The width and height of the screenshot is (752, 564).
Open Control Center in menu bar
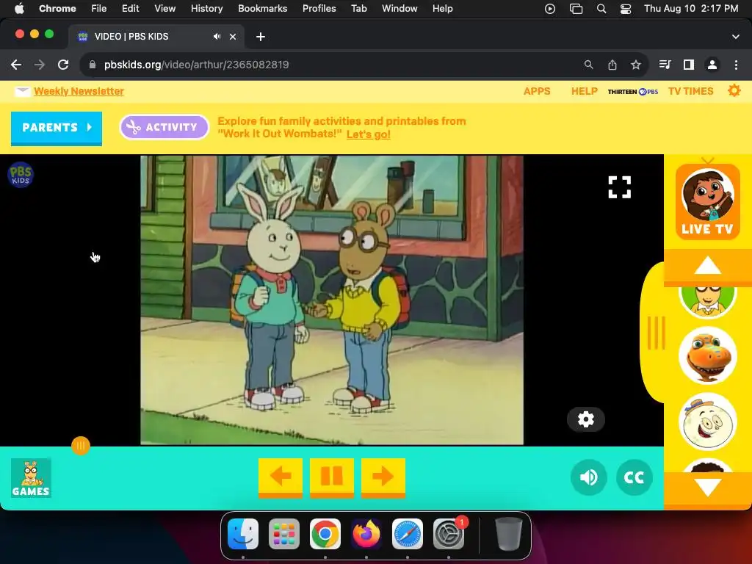[x=626, y=9]
